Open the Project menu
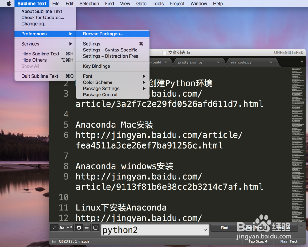This screenshot has height=247, width=308. pos(177,3)
